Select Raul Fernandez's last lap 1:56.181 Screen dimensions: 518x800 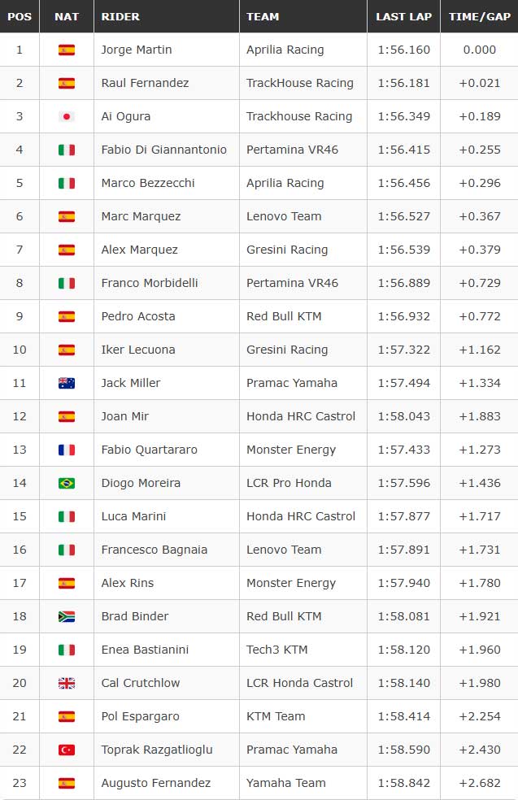tap(403, 83)
